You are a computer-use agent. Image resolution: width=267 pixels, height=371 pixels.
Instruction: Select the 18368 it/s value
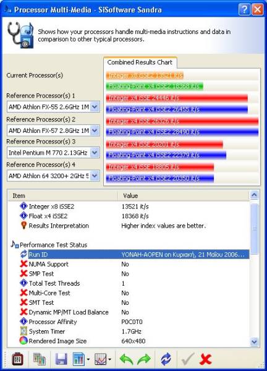pos(135,216)
